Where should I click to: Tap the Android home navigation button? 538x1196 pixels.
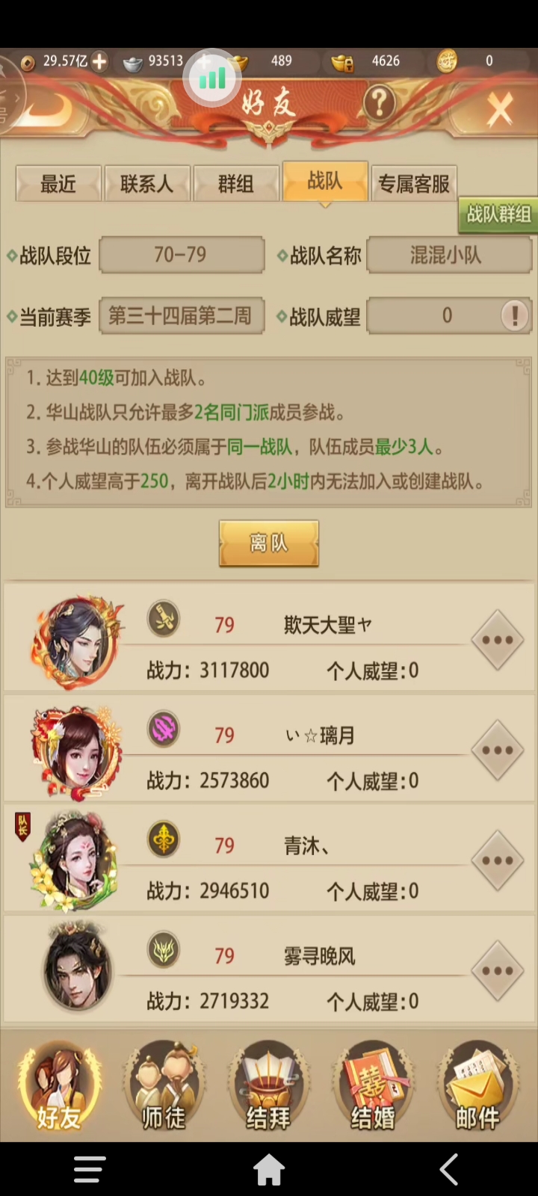point(269,1170)
